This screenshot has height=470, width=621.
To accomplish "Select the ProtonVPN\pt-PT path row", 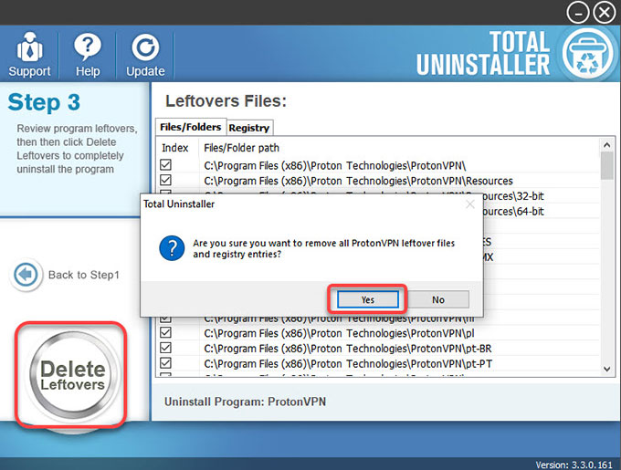I will 348,363.
